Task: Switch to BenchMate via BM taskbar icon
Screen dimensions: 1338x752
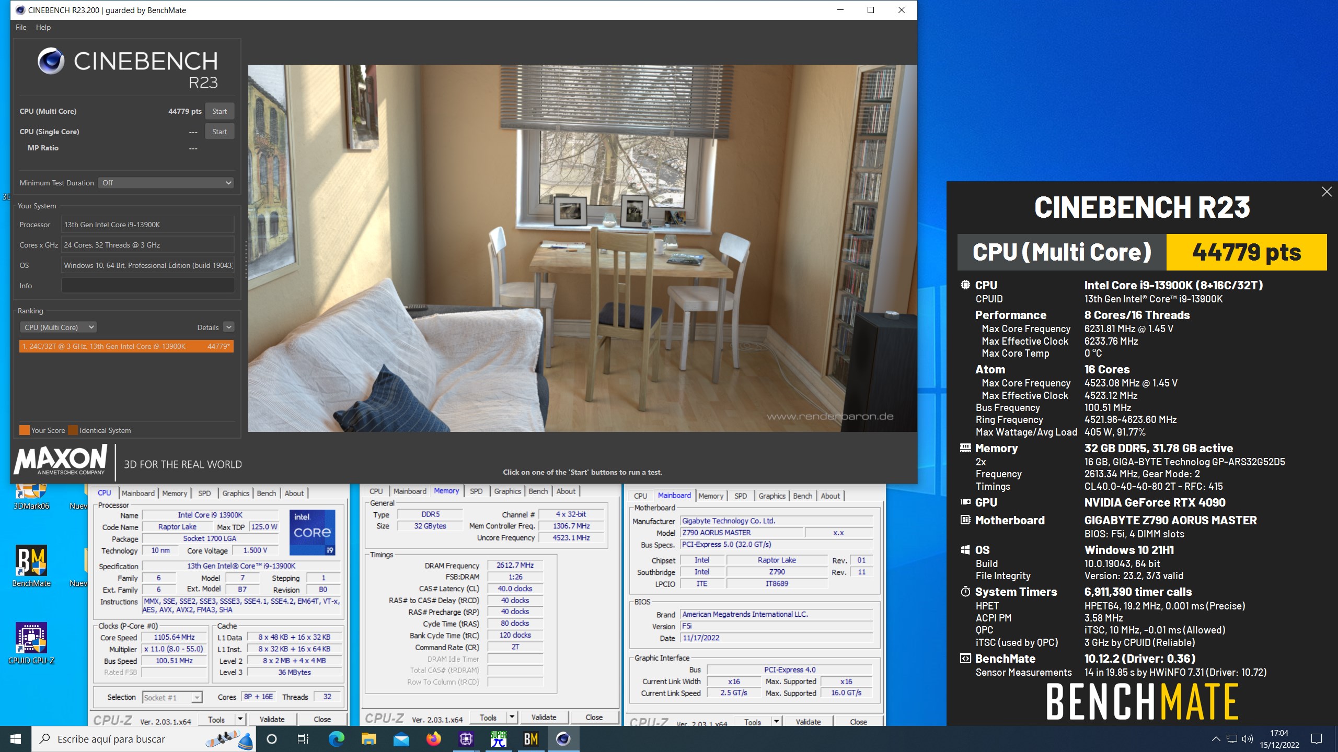Action: pos(530,739)
